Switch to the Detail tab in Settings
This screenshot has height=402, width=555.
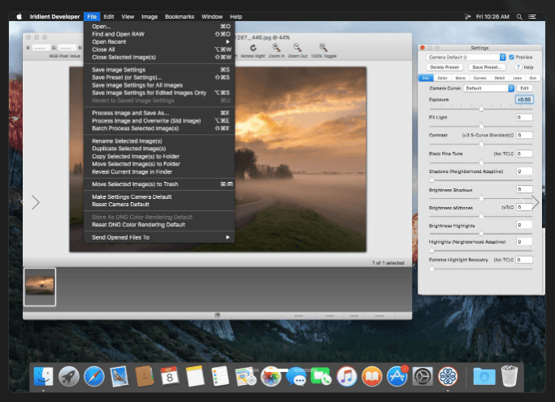(500, 78)
